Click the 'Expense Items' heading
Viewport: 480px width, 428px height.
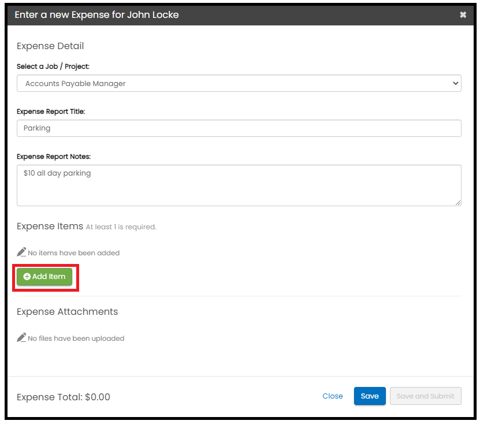pos(50,226)
